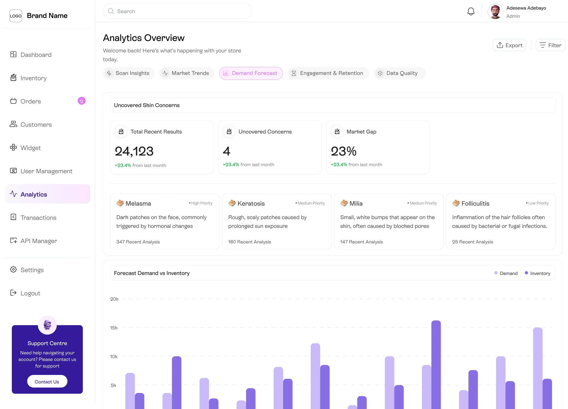568x409 pixels.
Task: Click the Contact Us button
Action: coord(47,382)
